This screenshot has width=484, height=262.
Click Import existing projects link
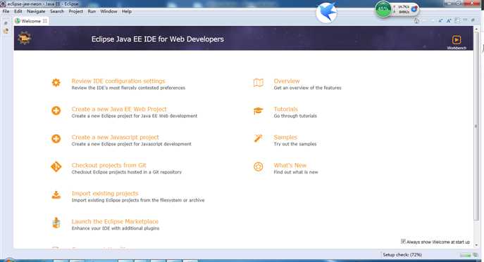105,193
